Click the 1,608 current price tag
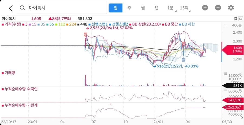Viewport: 244px width, 125px height. (233, 50)
